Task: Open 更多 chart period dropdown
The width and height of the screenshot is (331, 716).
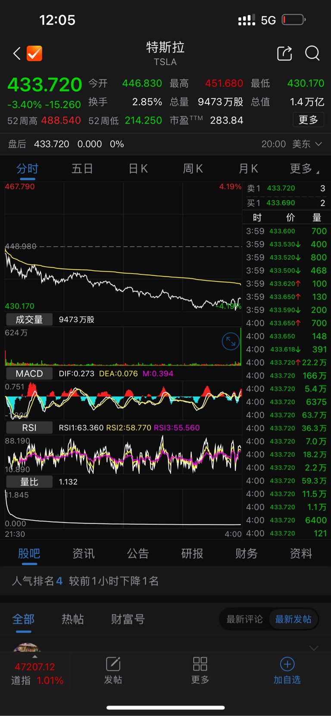Action: click(x=304, y=168)
